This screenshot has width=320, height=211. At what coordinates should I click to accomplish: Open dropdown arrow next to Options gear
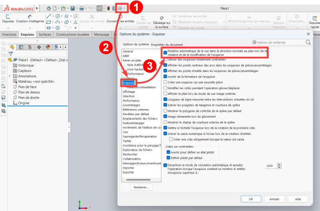125,9
